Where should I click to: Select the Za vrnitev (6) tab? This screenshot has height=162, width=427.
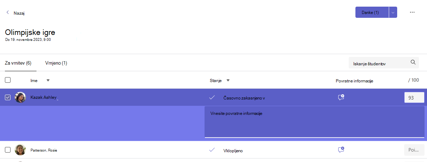(18, 63)
